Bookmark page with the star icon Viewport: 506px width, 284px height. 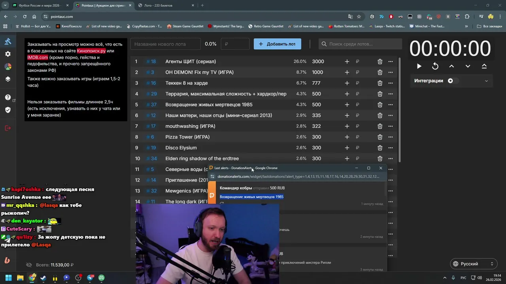point(359,17)
